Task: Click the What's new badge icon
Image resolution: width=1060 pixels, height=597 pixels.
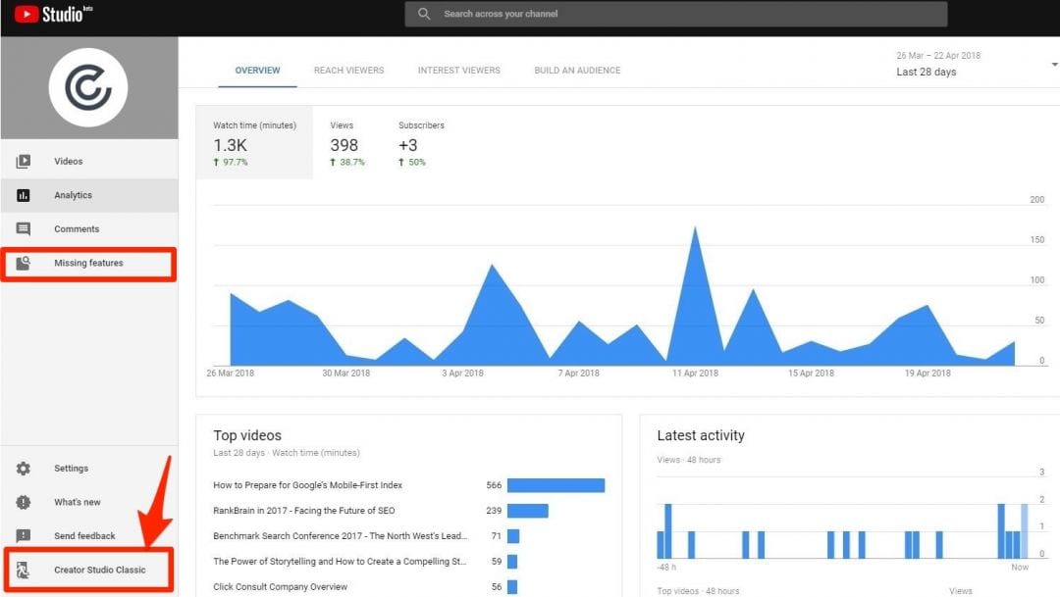Action: click(x=24, y=502)
